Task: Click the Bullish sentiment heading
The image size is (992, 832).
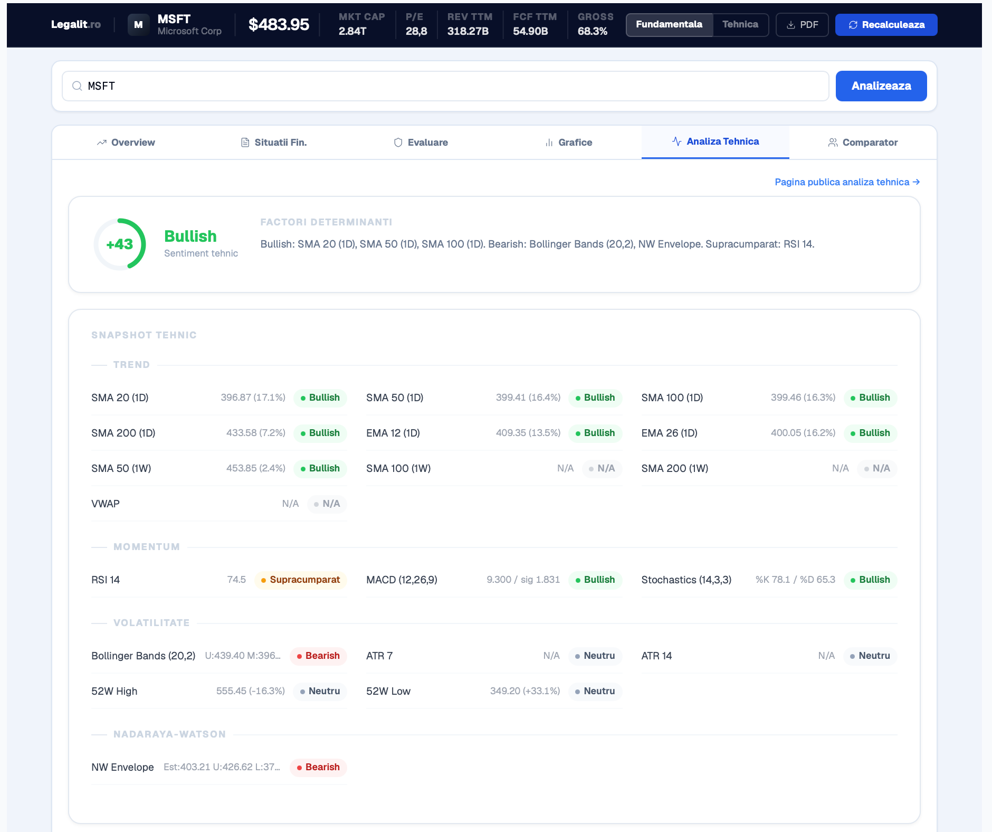Action: pos(190,236)
